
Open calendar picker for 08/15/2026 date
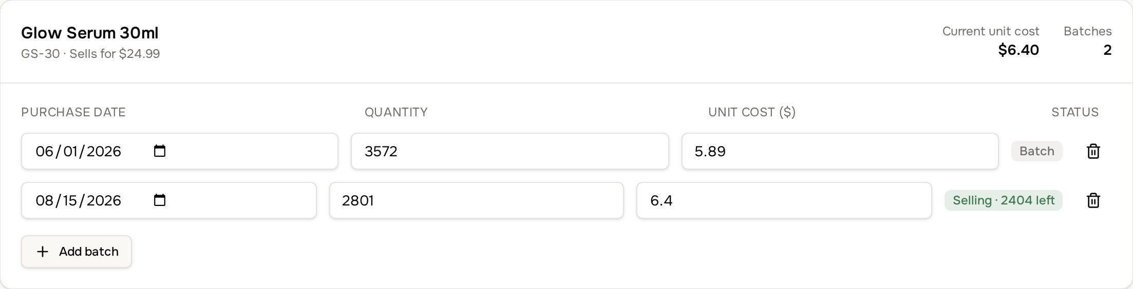[160, 200]
